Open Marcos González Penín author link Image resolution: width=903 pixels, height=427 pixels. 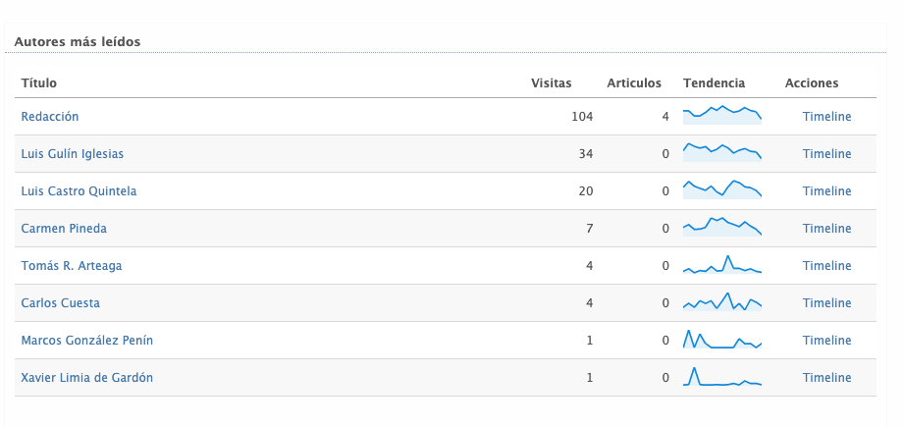click(x=87, y=341)
